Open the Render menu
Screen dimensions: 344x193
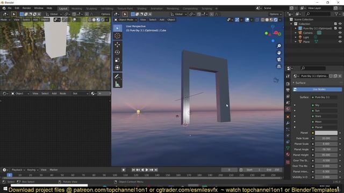[x=26, y=8]
